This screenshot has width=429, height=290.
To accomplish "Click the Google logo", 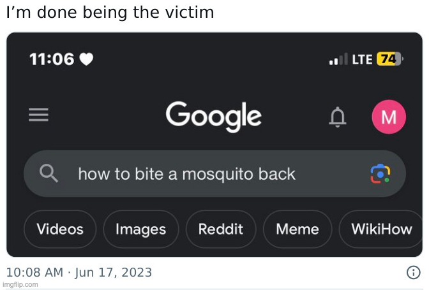I will click(213, 117).
